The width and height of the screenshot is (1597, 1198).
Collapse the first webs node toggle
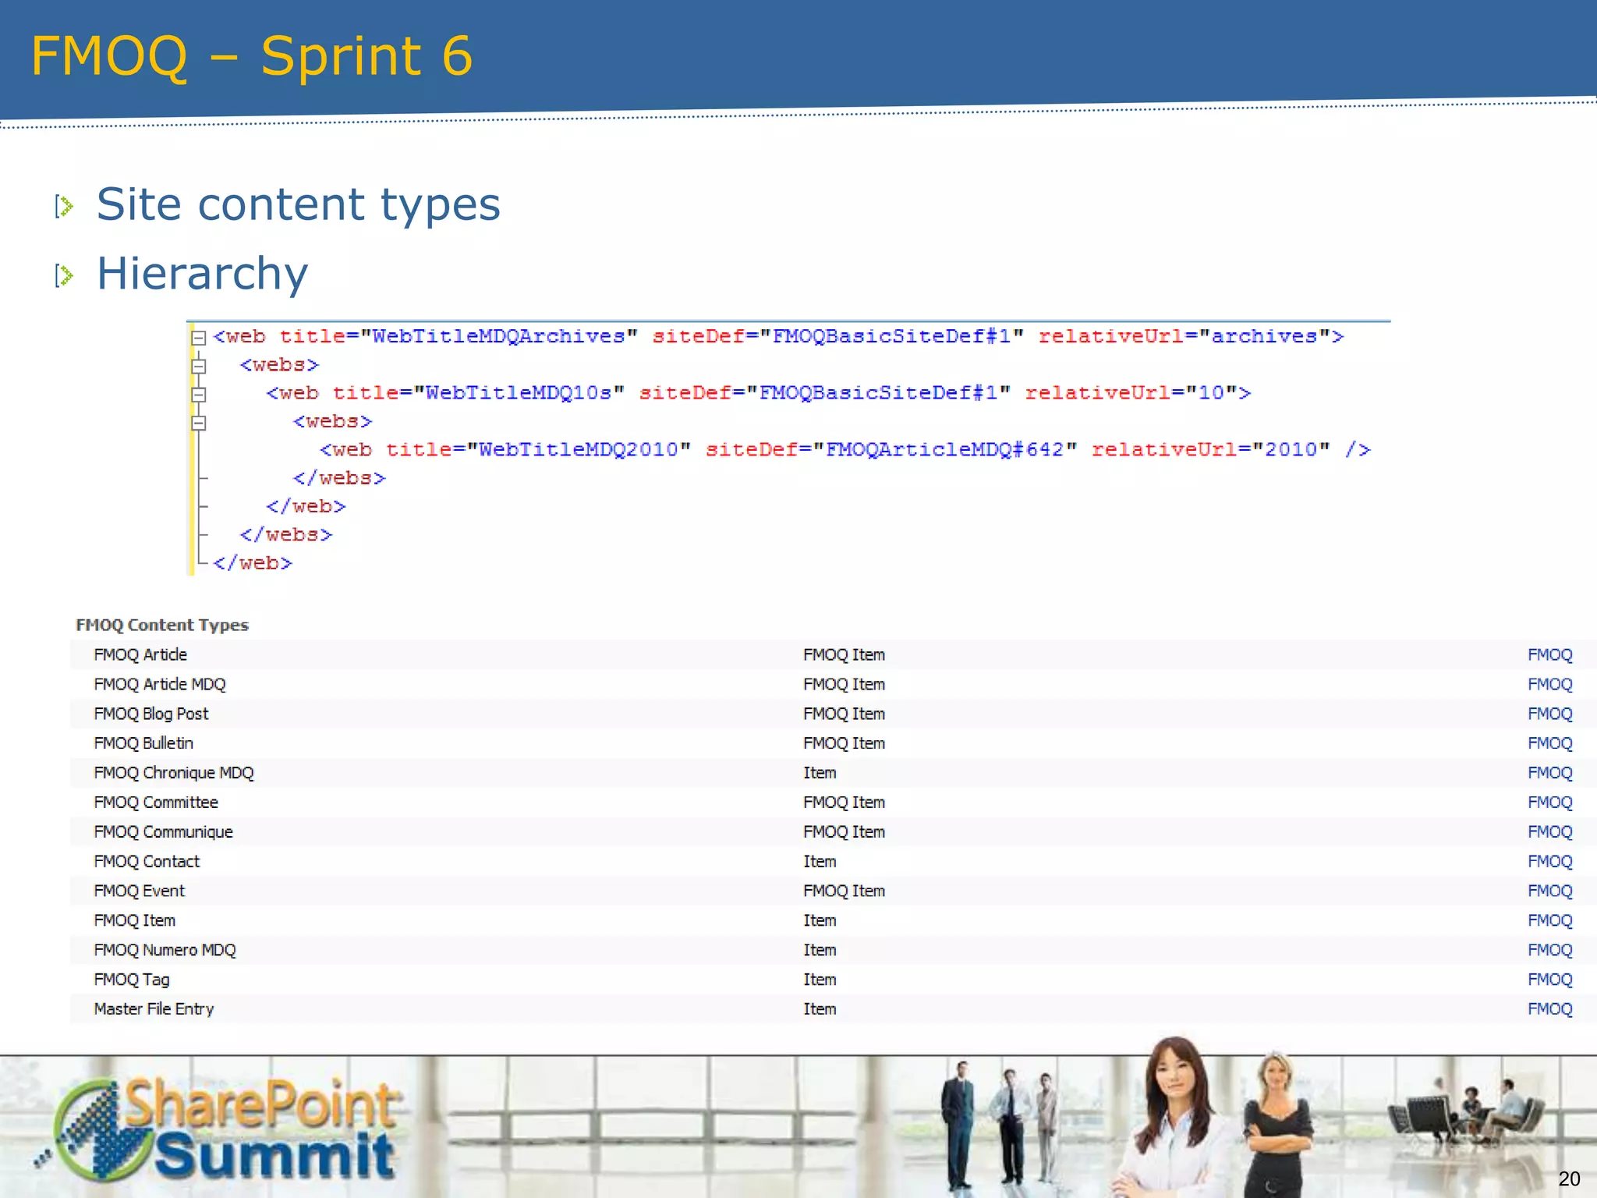199,366
